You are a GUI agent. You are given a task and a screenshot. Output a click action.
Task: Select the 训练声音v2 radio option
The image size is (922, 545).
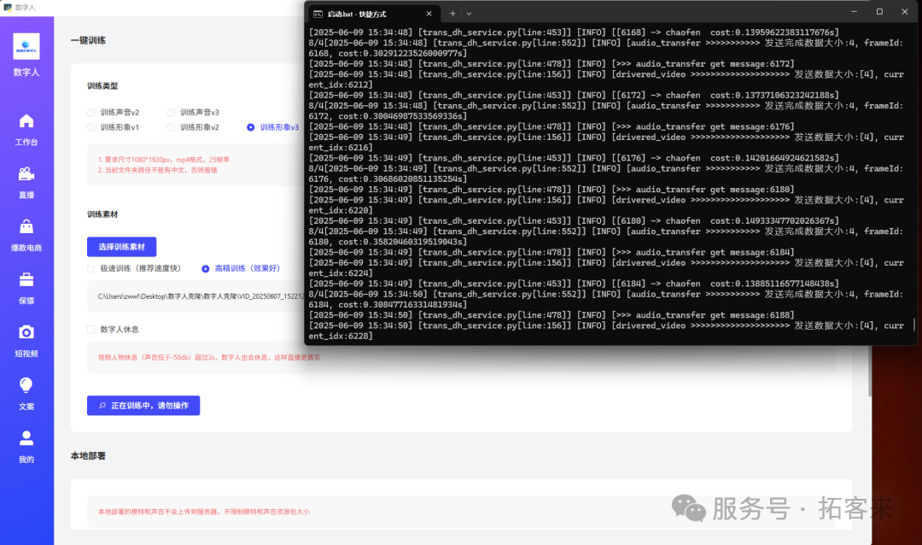click(91, 113)
